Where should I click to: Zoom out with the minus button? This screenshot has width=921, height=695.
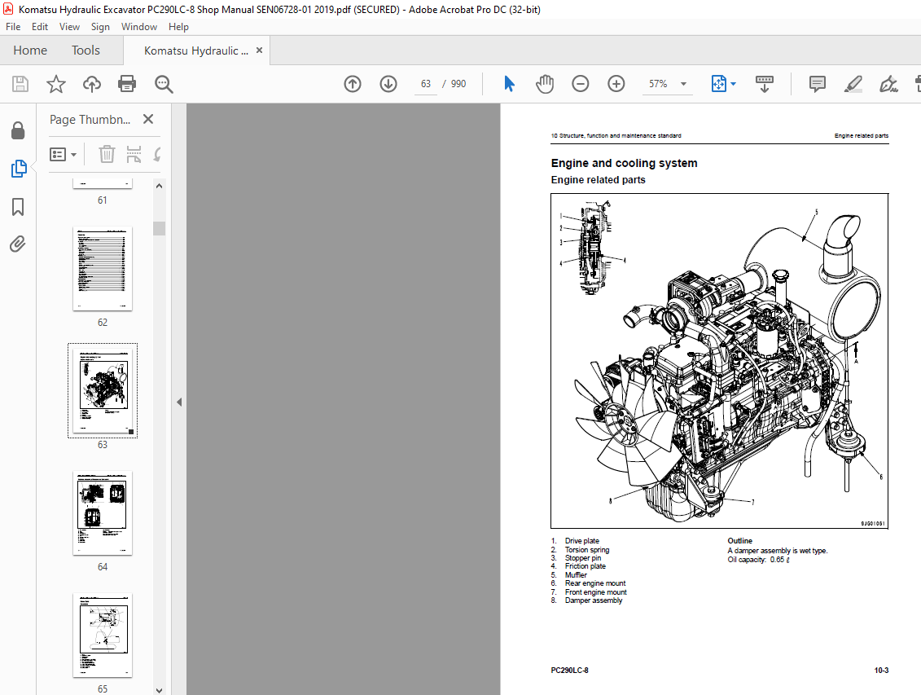[581, 84]
